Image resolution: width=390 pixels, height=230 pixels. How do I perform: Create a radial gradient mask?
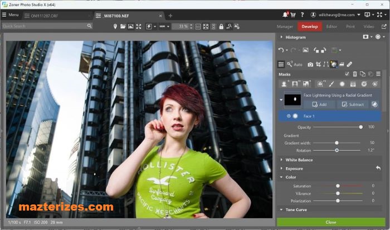pyautogui.click(x=342, y=84)
